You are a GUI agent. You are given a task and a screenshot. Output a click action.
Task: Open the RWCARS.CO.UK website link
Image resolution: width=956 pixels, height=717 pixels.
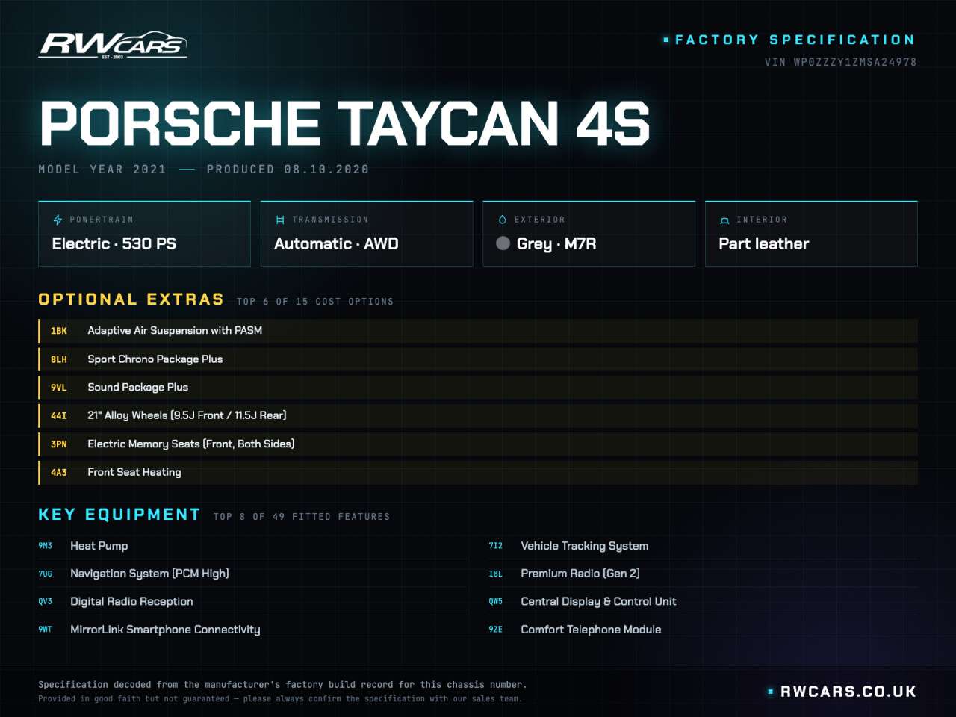coord(848,692)
